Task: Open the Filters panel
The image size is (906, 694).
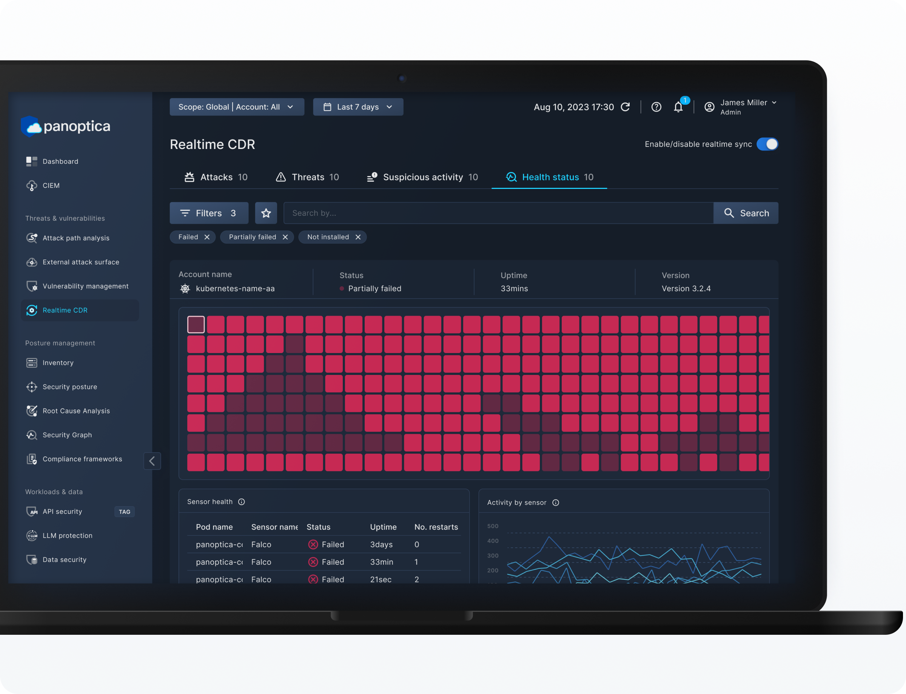Action: coord(209,213)
